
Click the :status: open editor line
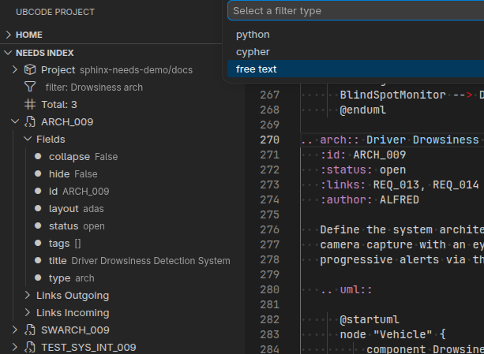[363, 170]
